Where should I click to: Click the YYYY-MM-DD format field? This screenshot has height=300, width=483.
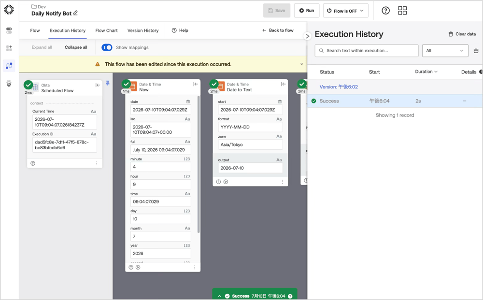(250, 127)
